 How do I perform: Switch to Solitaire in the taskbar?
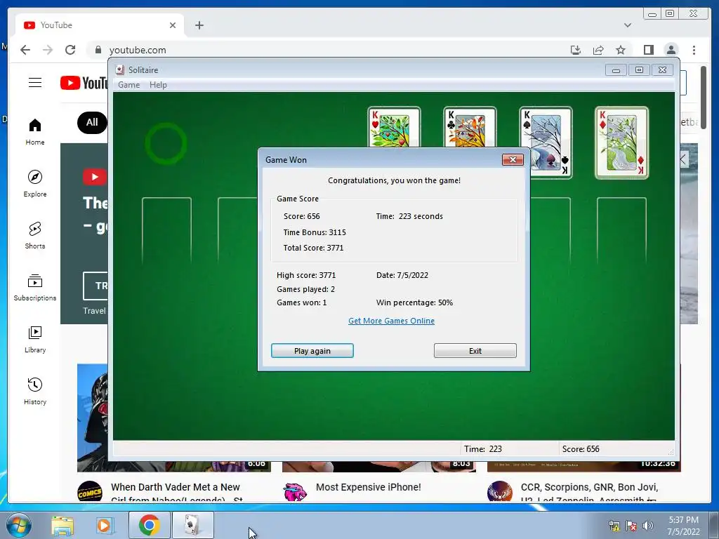point(193,525)
